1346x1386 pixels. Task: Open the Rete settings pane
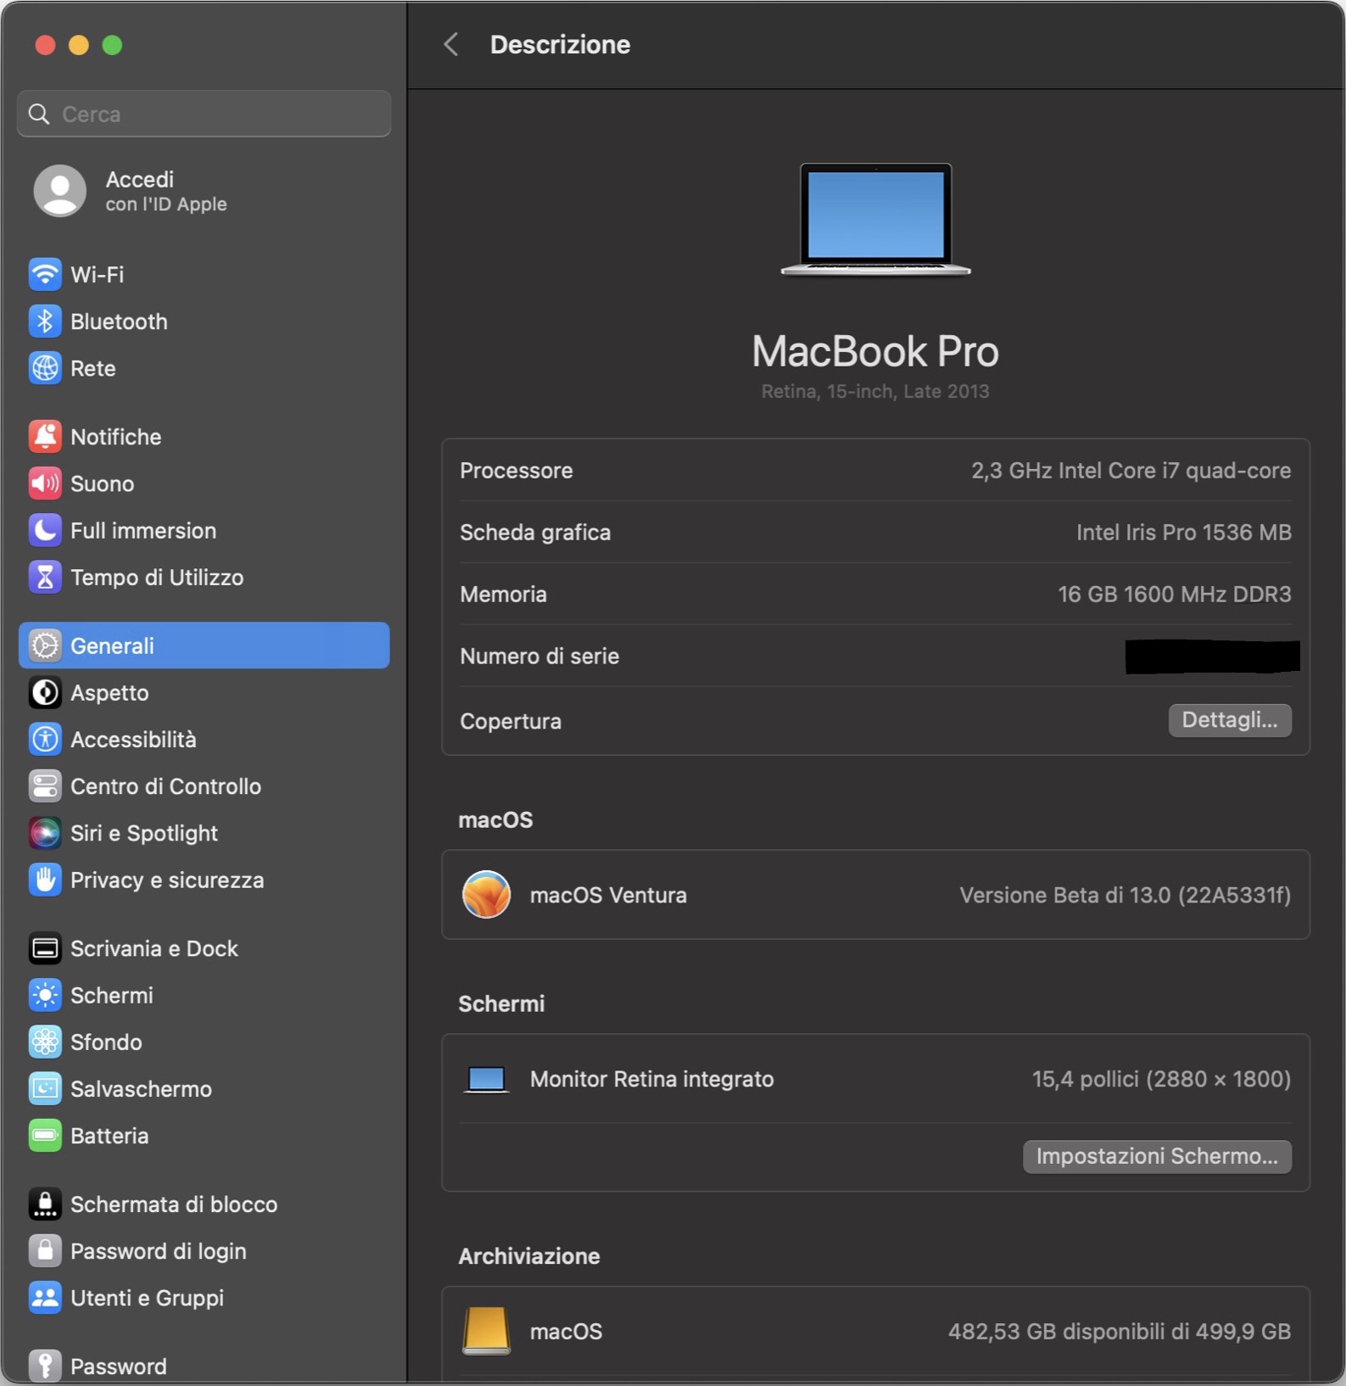click(204, 368)
